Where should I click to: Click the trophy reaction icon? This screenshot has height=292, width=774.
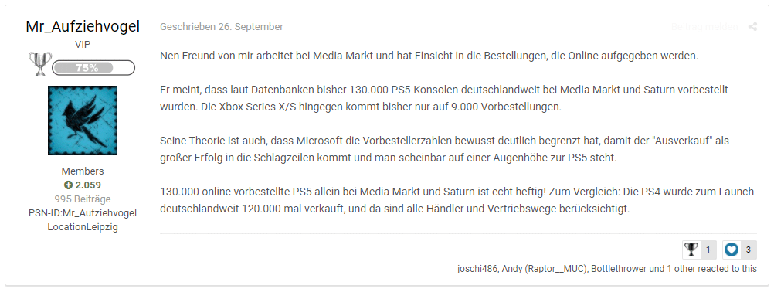coord(691,250)
